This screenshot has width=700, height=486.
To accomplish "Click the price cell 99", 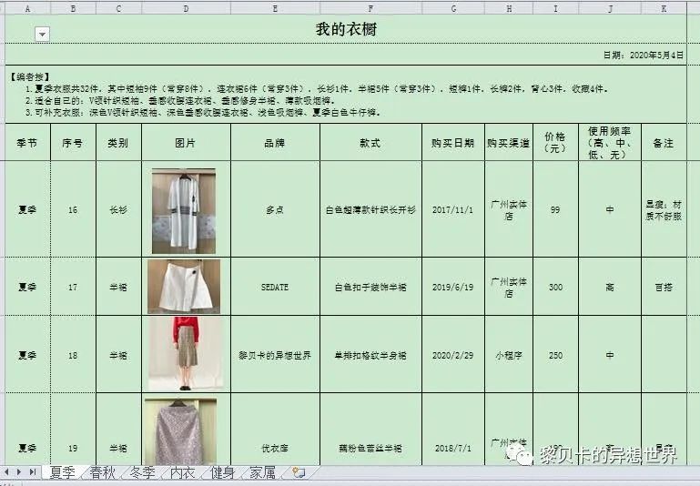I will 556,209.
